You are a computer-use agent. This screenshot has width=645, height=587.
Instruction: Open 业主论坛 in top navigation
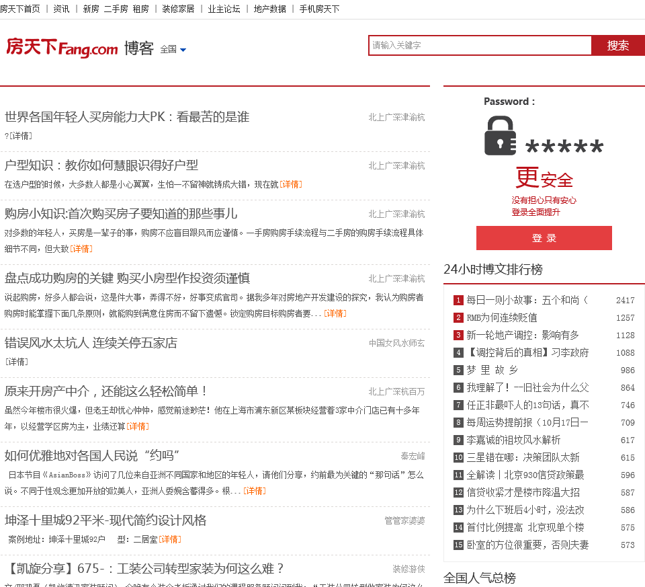tap(224, 9)
